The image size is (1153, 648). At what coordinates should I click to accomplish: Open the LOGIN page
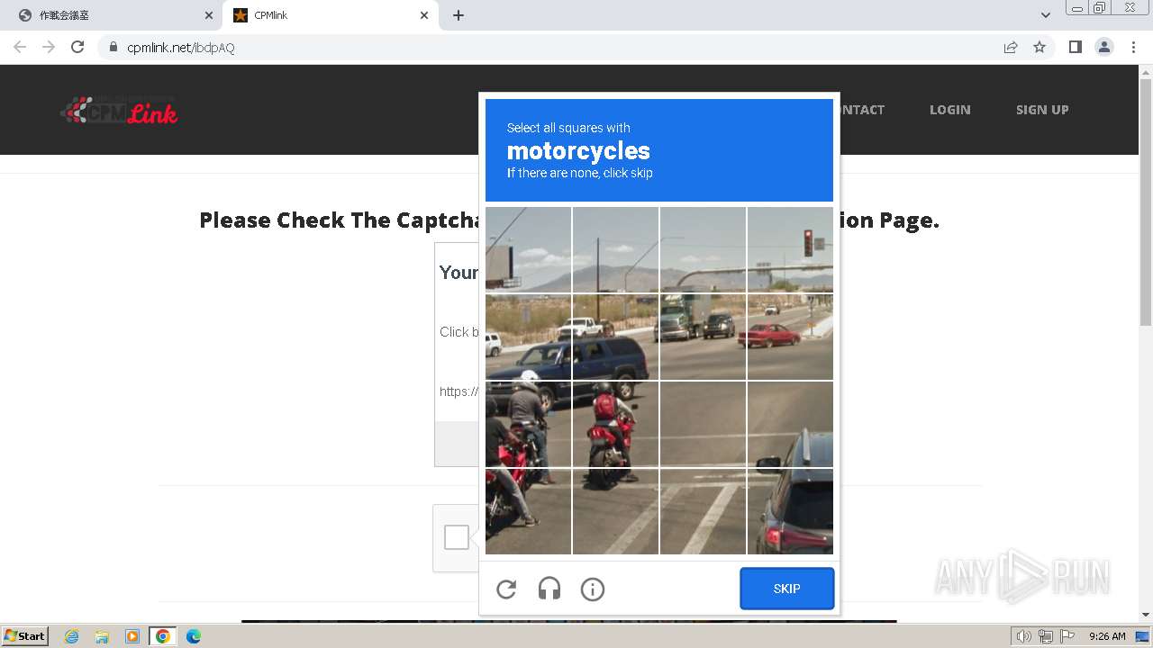(x=950, y=110)
